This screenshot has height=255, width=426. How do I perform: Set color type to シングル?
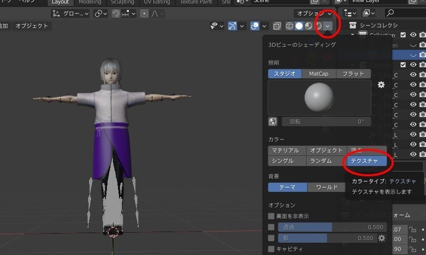(x=287, y=161)
